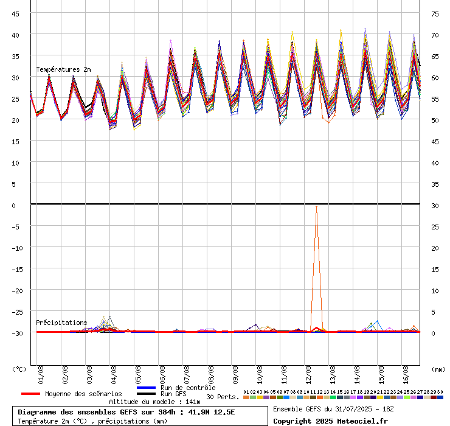Click the 'Run de contrôle' legend label
450x426 pixels.
click(188, 388)
